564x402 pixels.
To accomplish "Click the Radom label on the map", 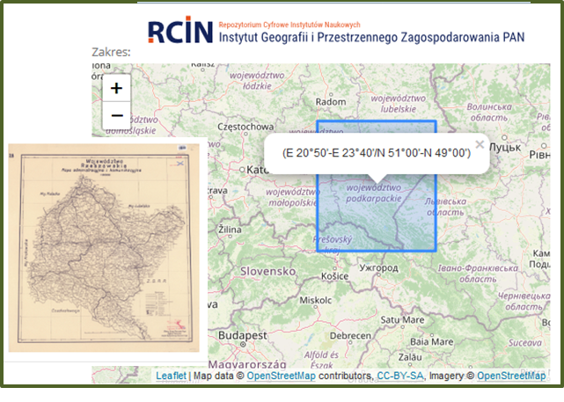I will pos(341,99).
